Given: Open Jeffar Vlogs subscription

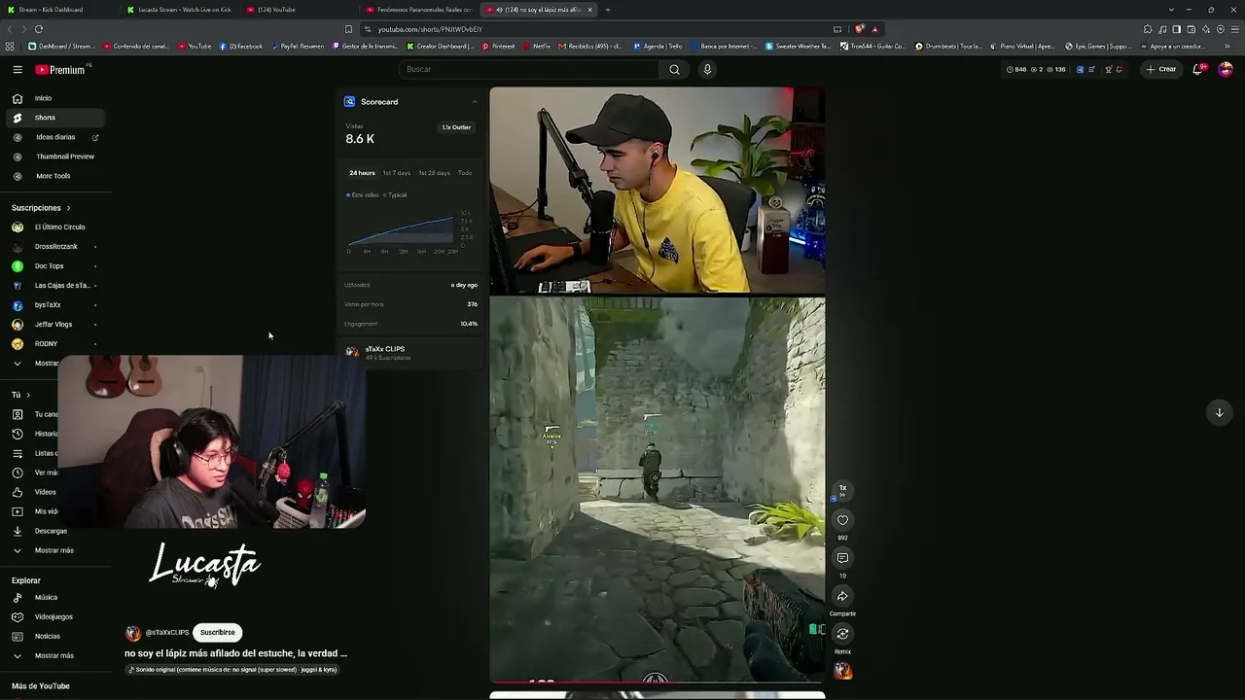Looking at the screenshot, I should pos(53,325).
